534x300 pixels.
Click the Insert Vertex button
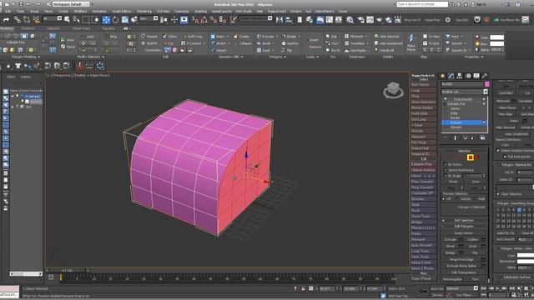tap(464, 233)
